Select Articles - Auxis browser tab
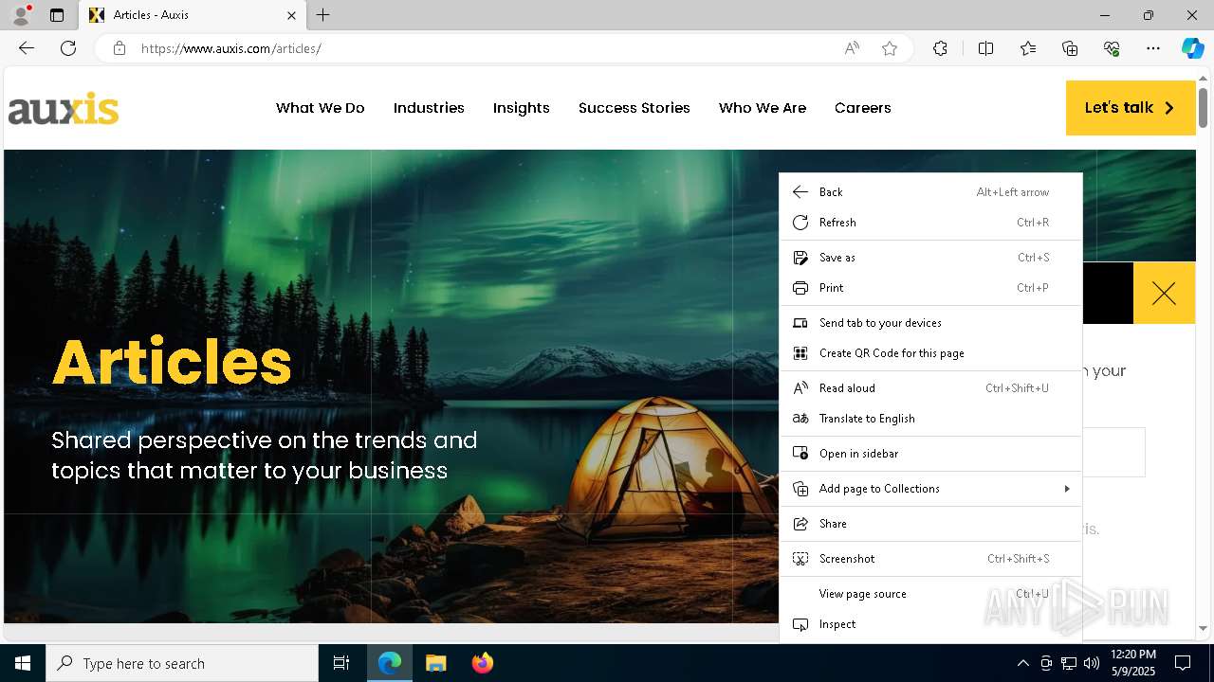1214x682 pixels. tap(193, 15)
